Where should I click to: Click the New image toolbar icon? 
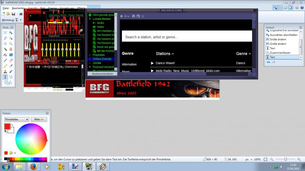(x=3, y=14)
